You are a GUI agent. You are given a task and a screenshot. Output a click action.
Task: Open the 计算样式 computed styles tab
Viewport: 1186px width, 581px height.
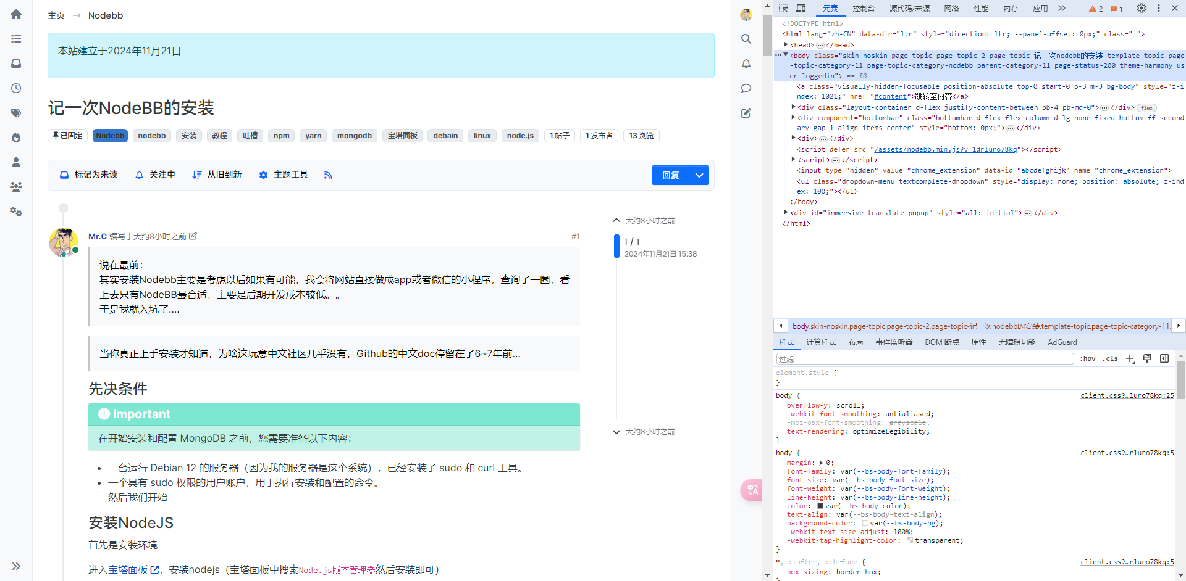tap(821, 342)
